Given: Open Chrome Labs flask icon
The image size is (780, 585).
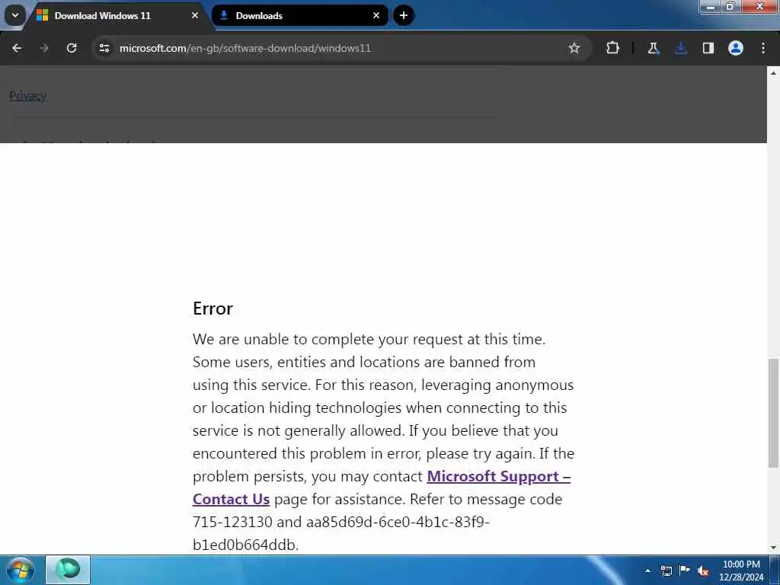Looking at the screenshot, I should (x=653, y=48).
